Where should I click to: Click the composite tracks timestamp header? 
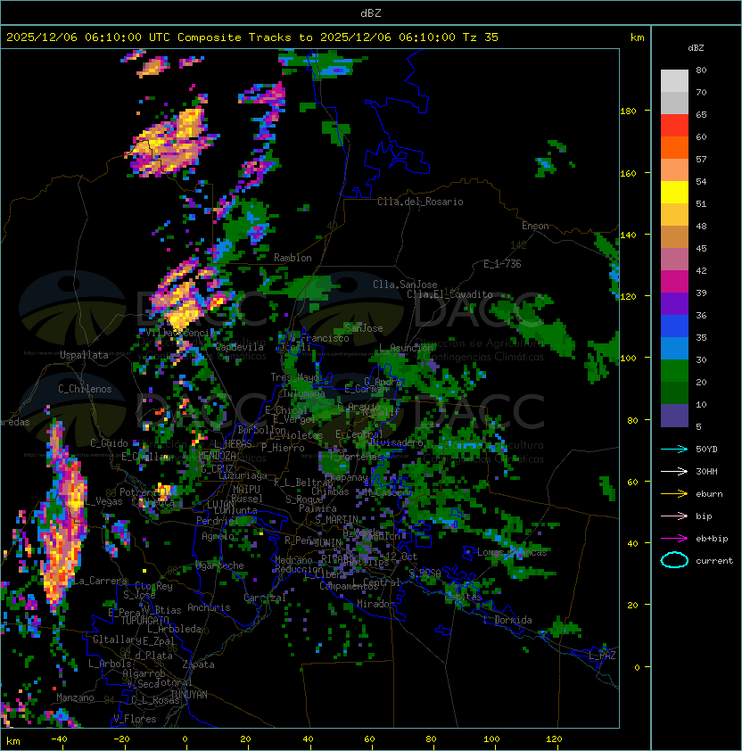[x=252, y=37]
